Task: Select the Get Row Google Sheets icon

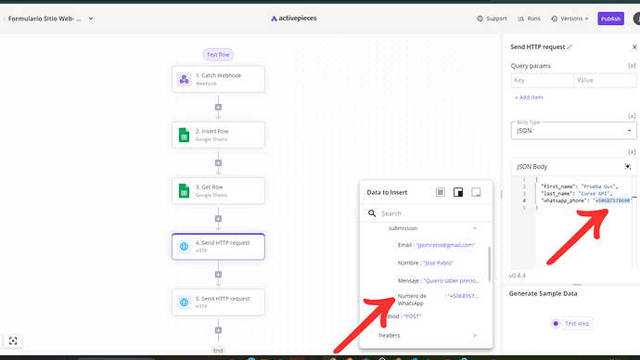Action: (184, 190)
